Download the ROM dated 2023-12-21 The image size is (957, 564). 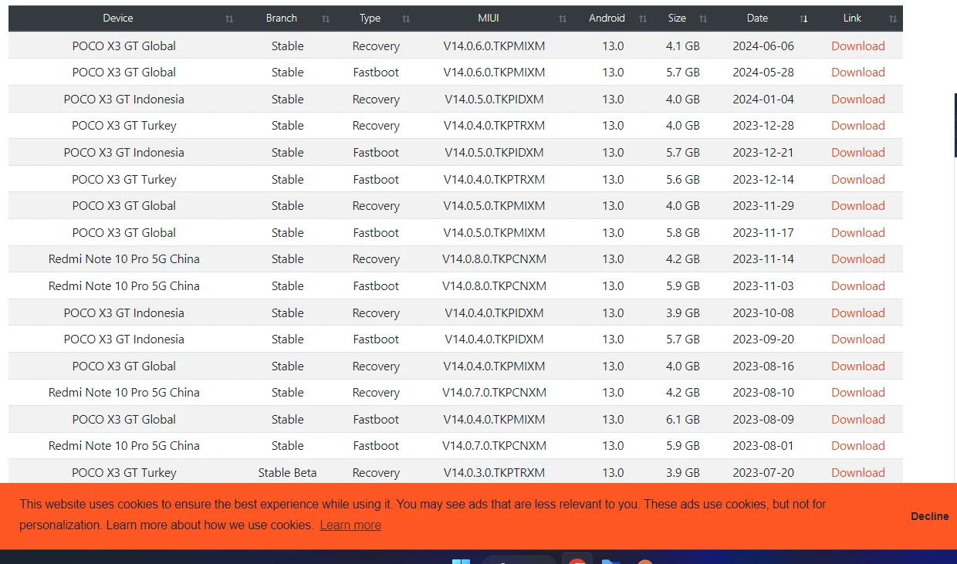click(x=858, y=152)
